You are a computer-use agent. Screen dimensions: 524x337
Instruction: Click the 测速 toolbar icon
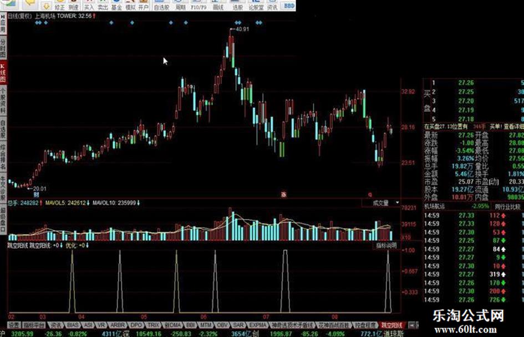pyautogui.click(x=73, y=5)
